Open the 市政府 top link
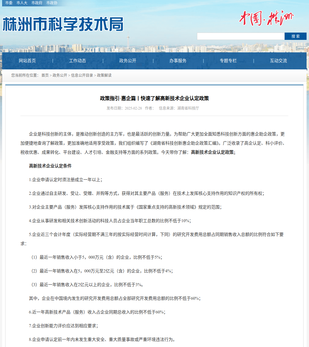 pos(37,3)
